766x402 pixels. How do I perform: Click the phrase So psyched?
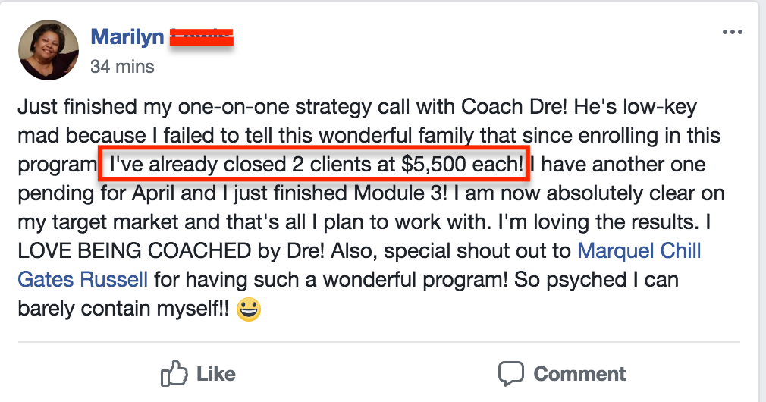pos(548,280)
